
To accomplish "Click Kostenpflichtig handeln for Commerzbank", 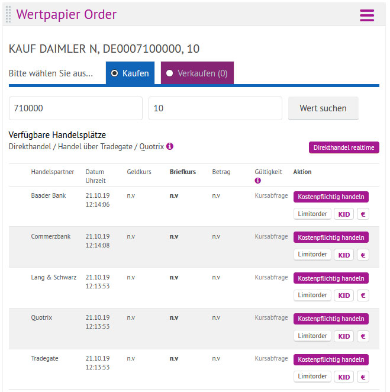I will tap(331, 237).
